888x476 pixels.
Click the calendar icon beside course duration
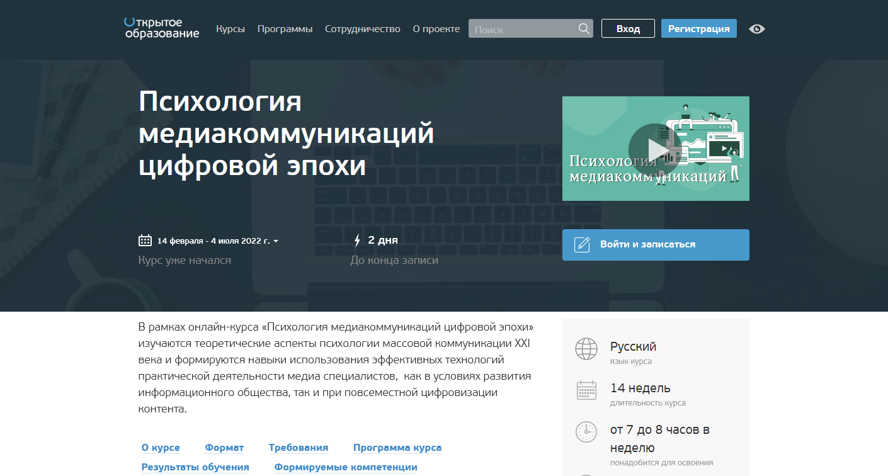[586, 390]
